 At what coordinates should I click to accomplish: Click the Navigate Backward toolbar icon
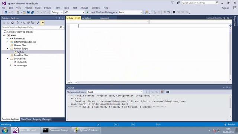tap(6, 12)
